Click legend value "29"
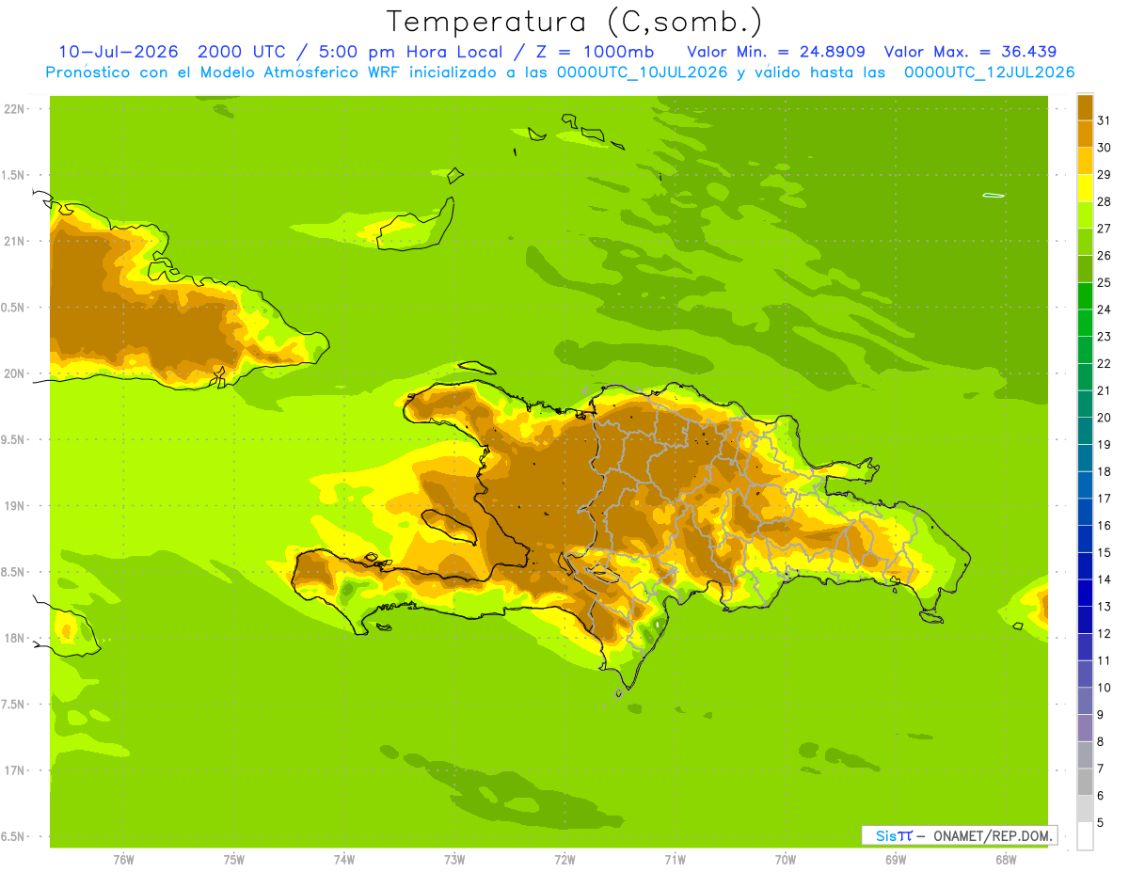Screen dimensions: 1129x872 pos(1104,175)
